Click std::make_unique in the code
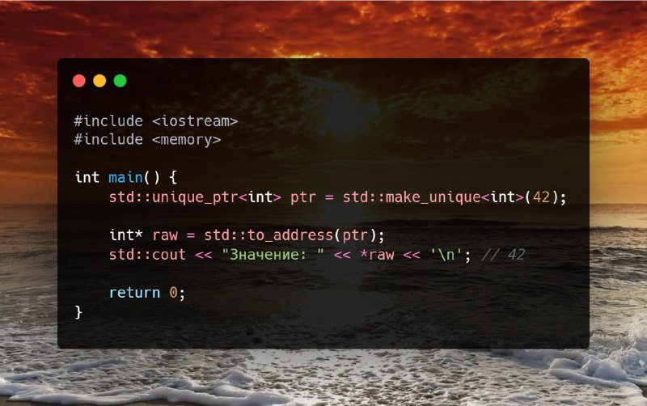 tap(412, 197)
